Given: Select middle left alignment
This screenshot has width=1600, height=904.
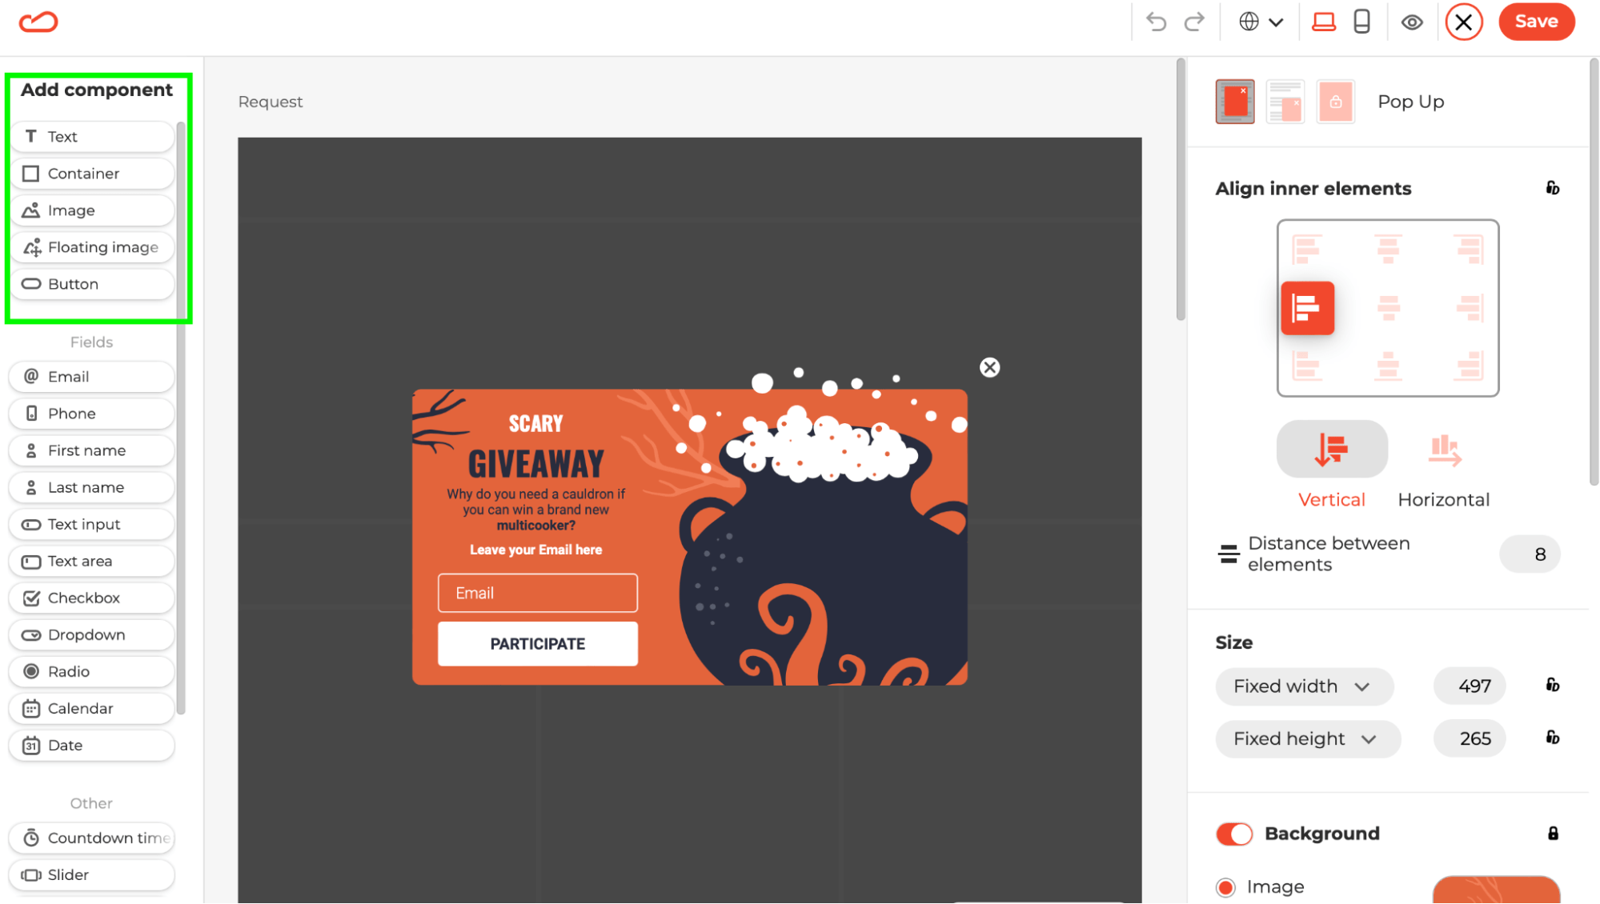Looking at the screenshot, I should (x=1307, y=308).
